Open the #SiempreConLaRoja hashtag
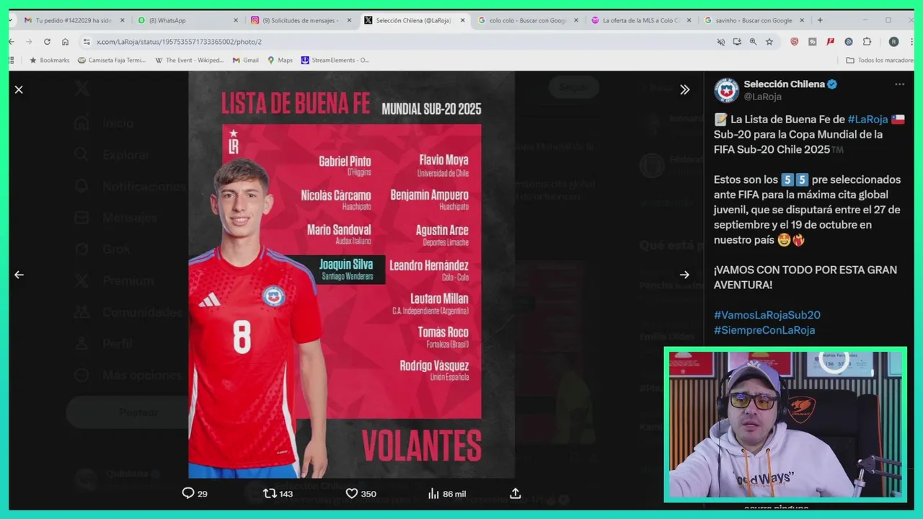This screenshot has height=519, width=923. pyautogui.click(x=764, y=330)
